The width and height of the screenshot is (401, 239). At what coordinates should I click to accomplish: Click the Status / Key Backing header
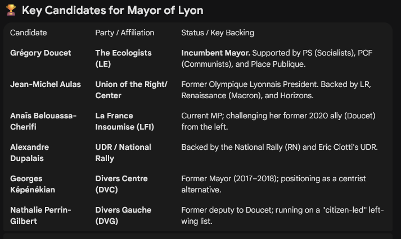[x=218, y=33]
